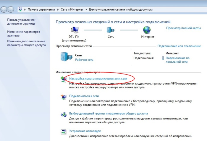This screenshot has height=141, width=207.
Task: Click the active network building icon
Action: point(65,56)
